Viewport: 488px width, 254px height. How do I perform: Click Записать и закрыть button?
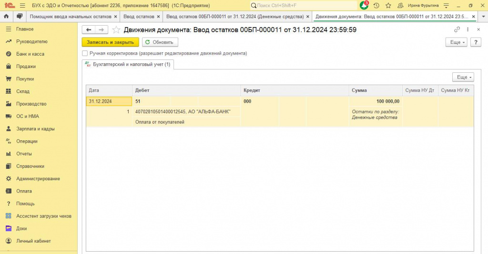tap(110, 42)
